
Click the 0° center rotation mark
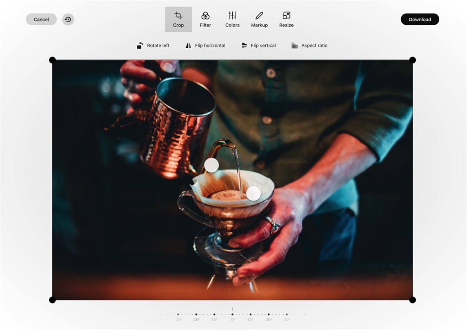coord(232,315)
